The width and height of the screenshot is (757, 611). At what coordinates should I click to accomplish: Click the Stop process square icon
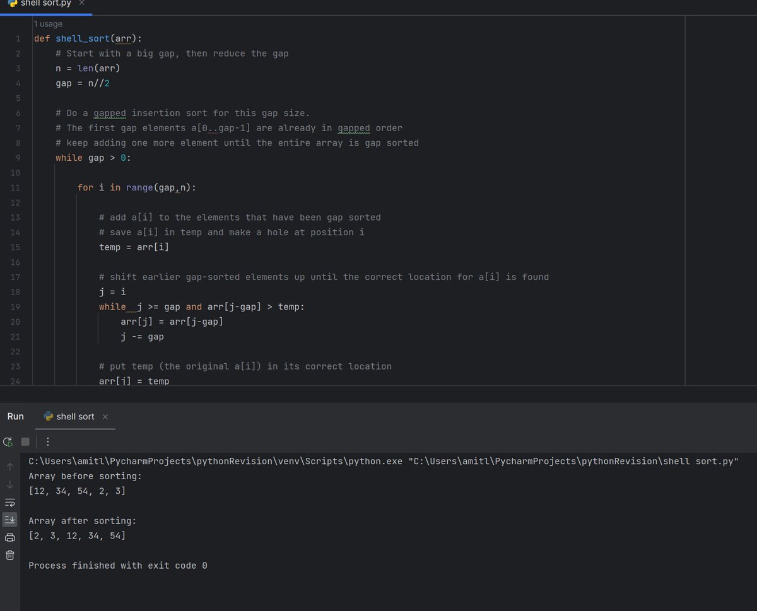(x=25, y=442)
